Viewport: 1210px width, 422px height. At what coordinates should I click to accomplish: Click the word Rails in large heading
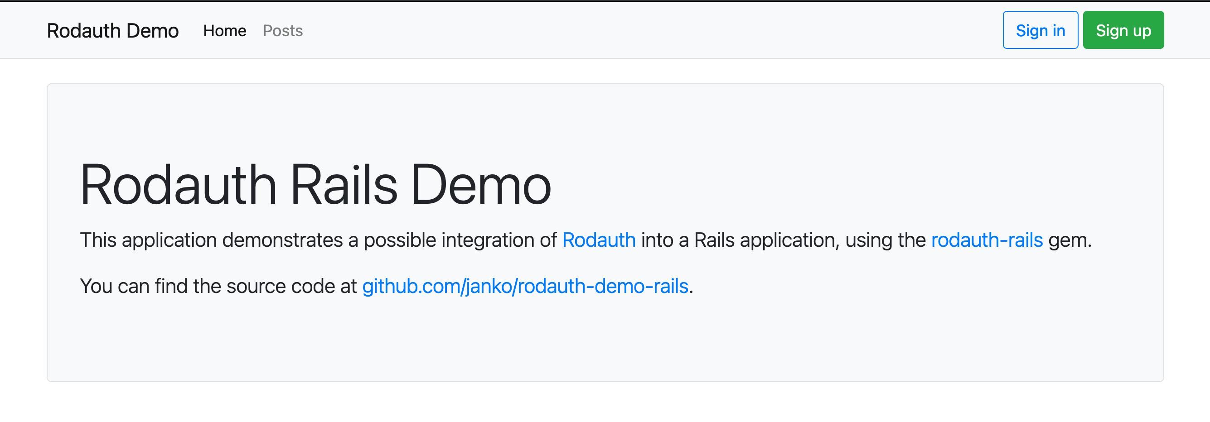344,185
